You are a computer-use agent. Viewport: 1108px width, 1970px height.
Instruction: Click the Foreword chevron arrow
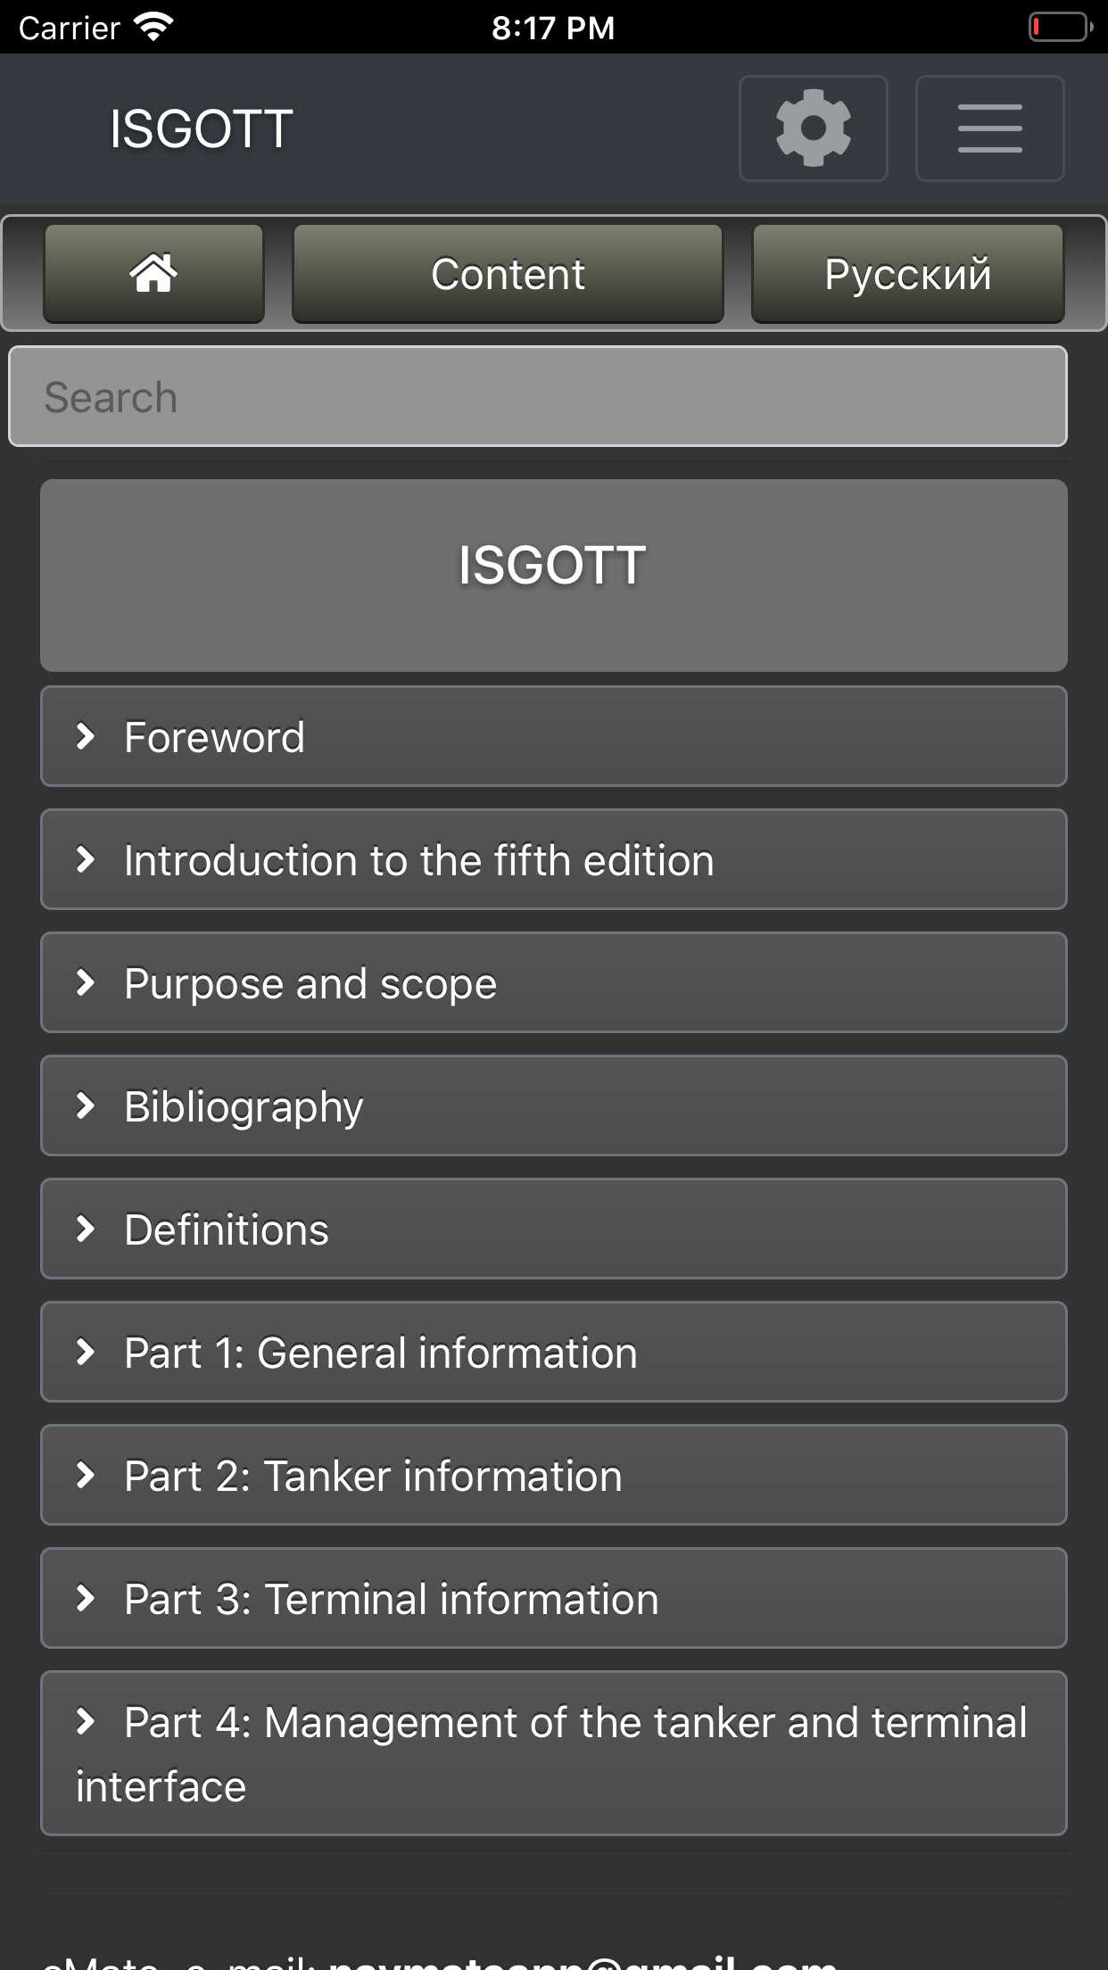point(86,736)
